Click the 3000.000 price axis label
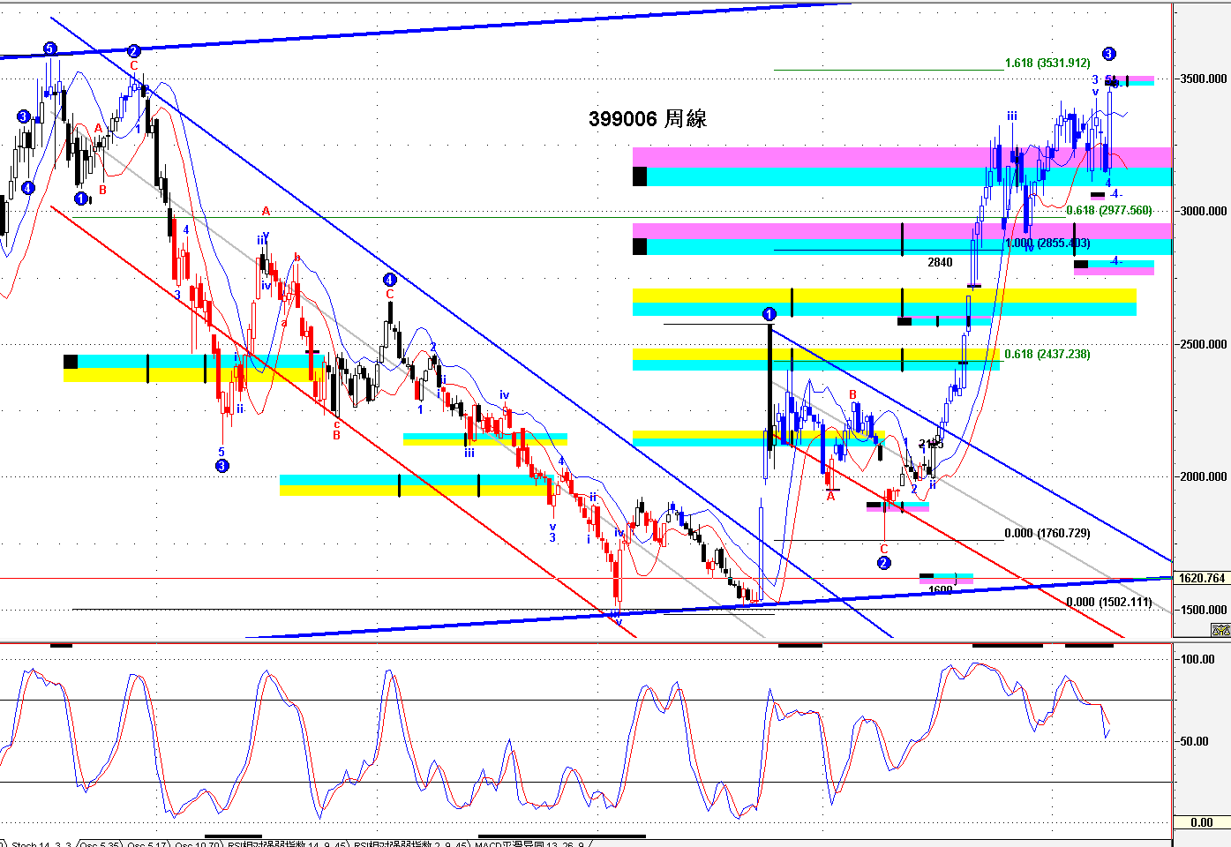This screenshot has width=1231, height=847. [1204, 211]
